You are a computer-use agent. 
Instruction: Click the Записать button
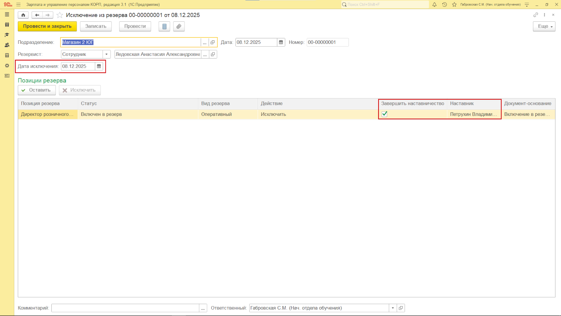(96, 26)
